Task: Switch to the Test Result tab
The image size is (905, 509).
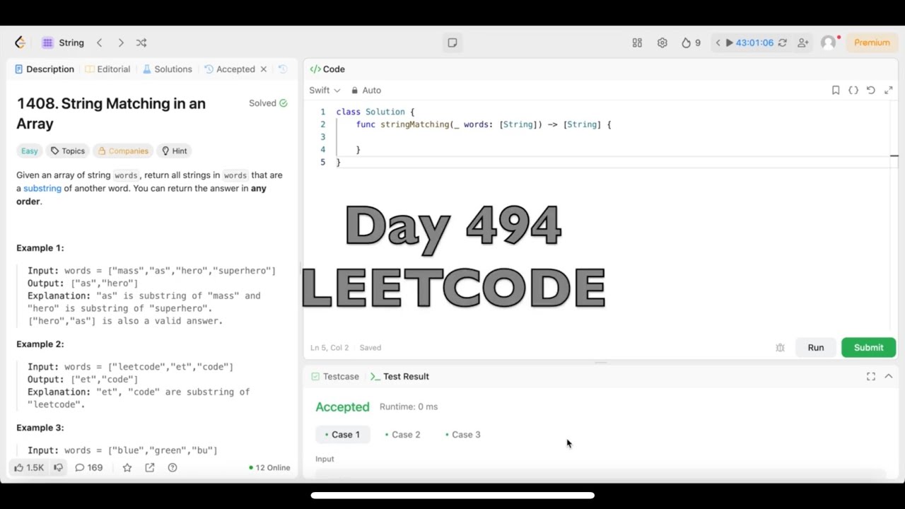Action: point(399,377)
